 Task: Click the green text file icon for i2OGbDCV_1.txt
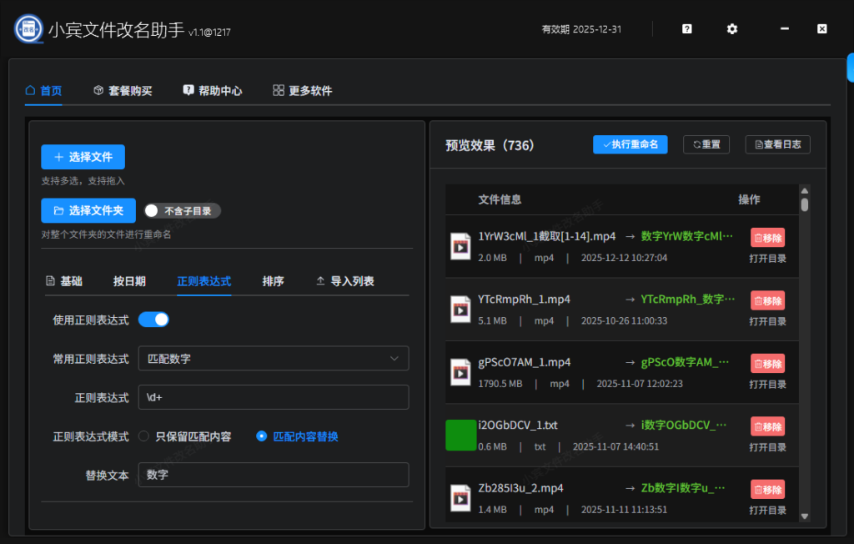point(460,434)
